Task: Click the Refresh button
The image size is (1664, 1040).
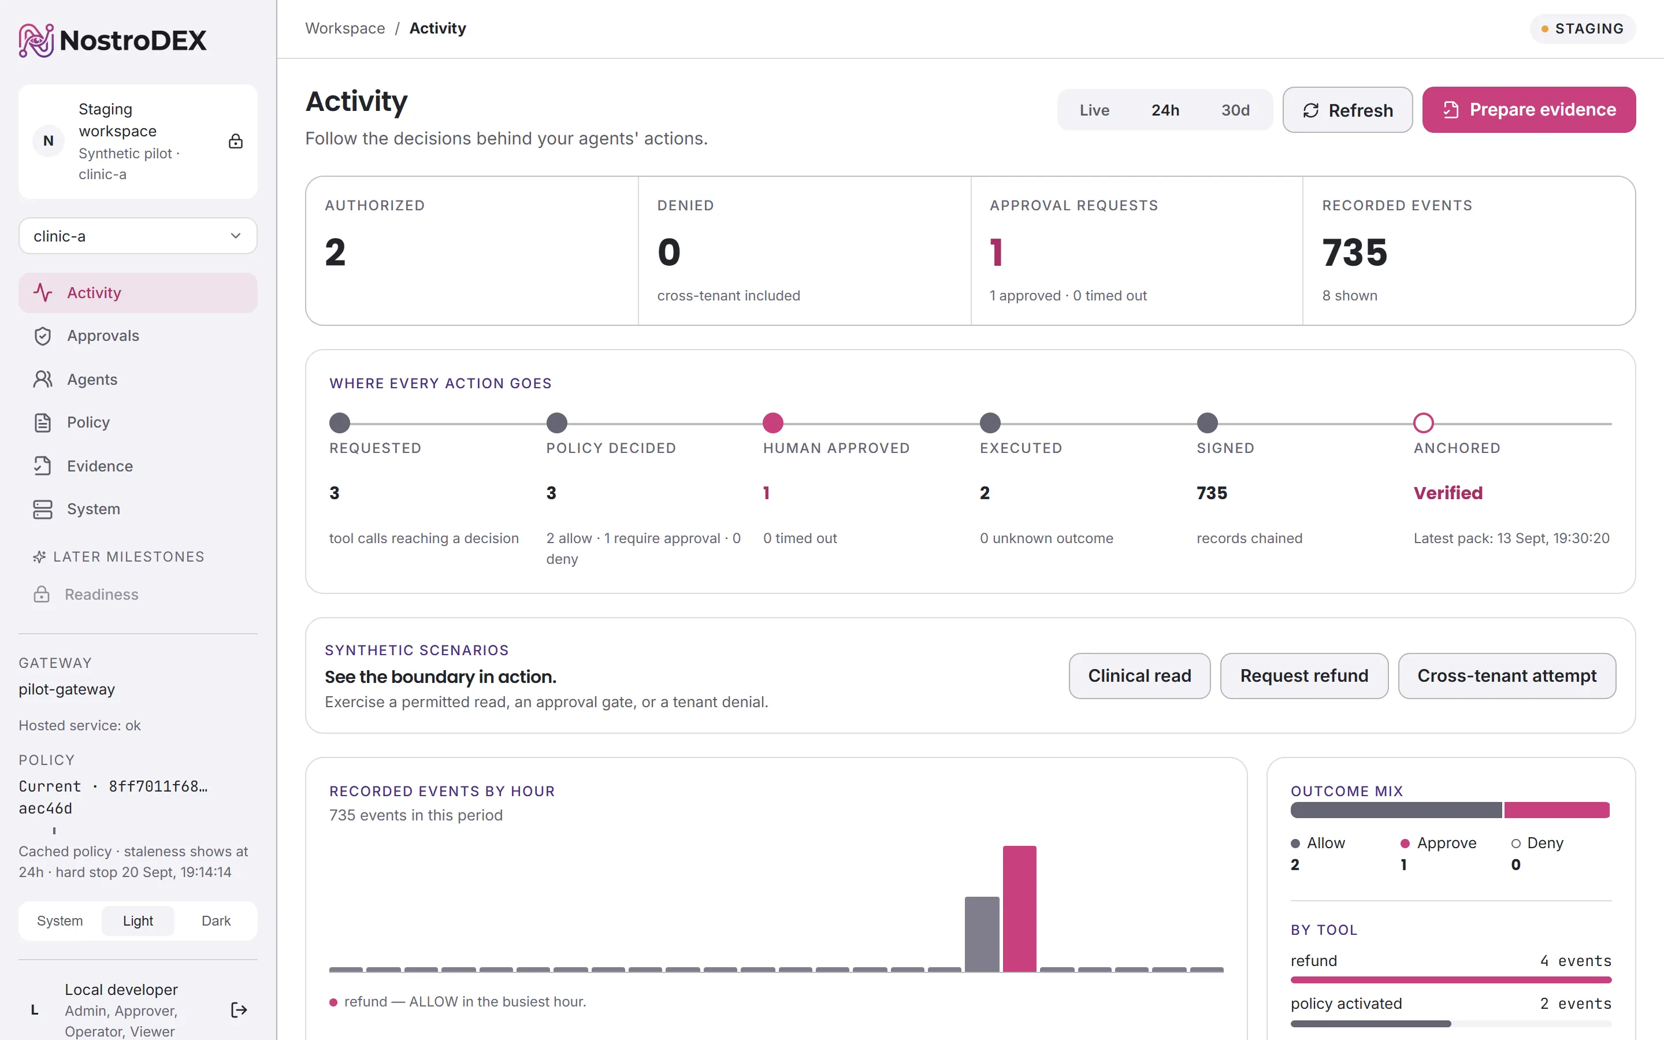Action: [x=1347, y=109]
